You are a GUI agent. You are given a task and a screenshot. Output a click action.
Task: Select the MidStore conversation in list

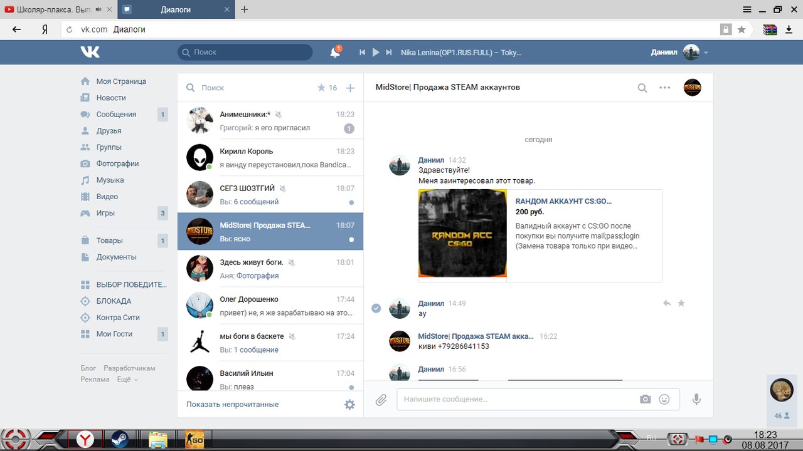pyautogui.click(x=270, y=232)
